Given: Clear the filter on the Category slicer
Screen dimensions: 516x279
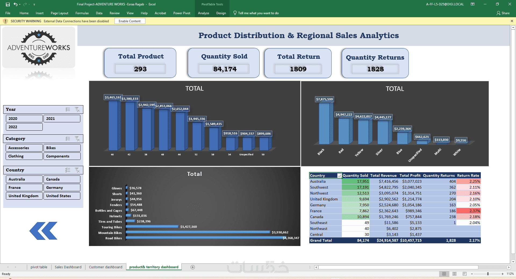Looking at the screenshot, I should pos(77,139).
